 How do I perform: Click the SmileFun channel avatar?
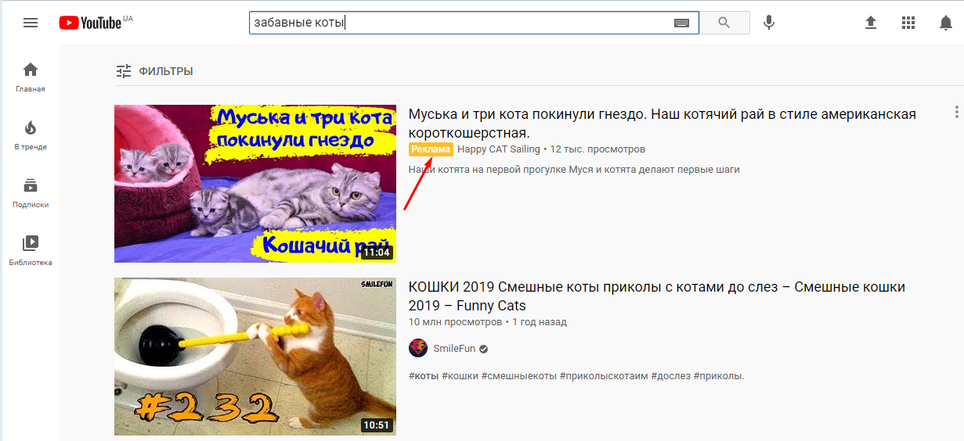coord(418,348)
